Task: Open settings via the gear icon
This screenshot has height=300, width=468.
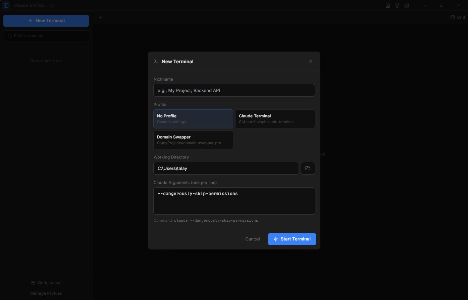Action: 407,5
